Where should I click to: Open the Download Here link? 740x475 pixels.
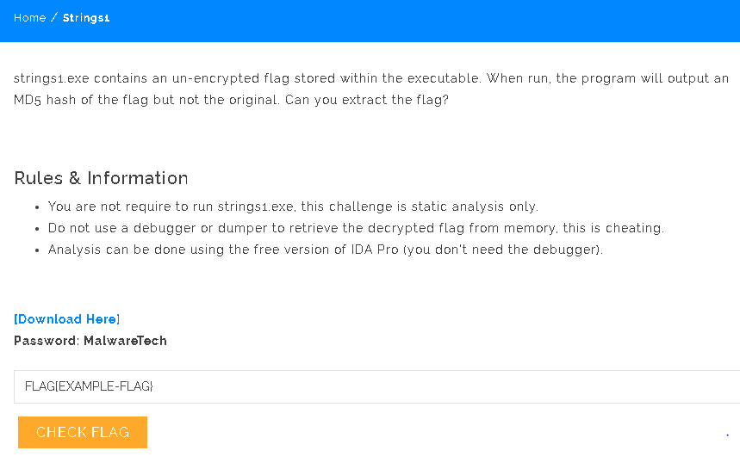67,319
